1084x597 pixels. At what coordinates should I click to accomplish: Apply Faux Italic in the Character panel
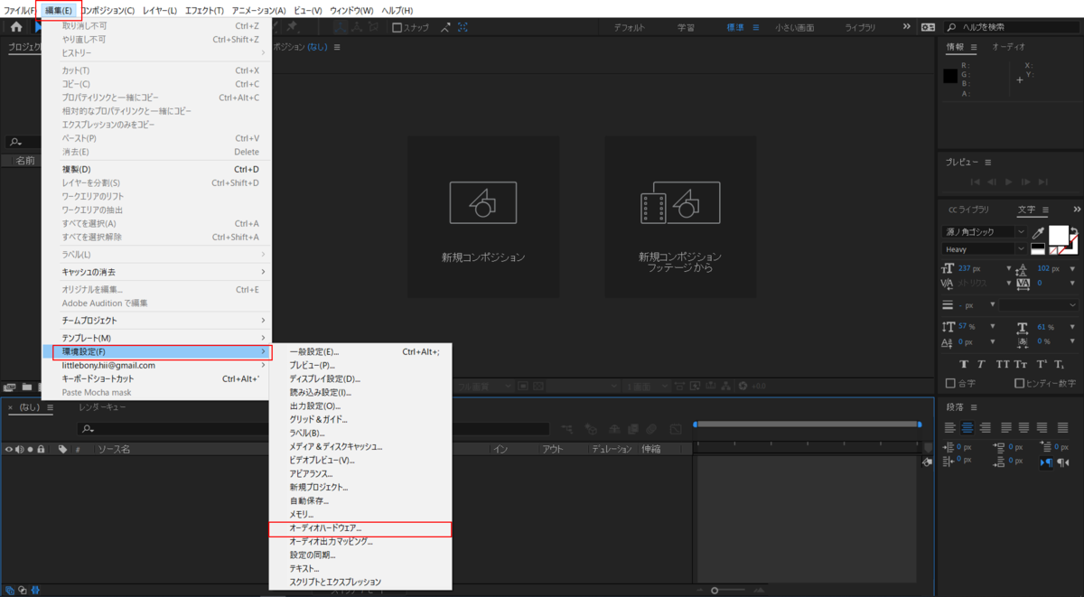(x=980, y=364)
